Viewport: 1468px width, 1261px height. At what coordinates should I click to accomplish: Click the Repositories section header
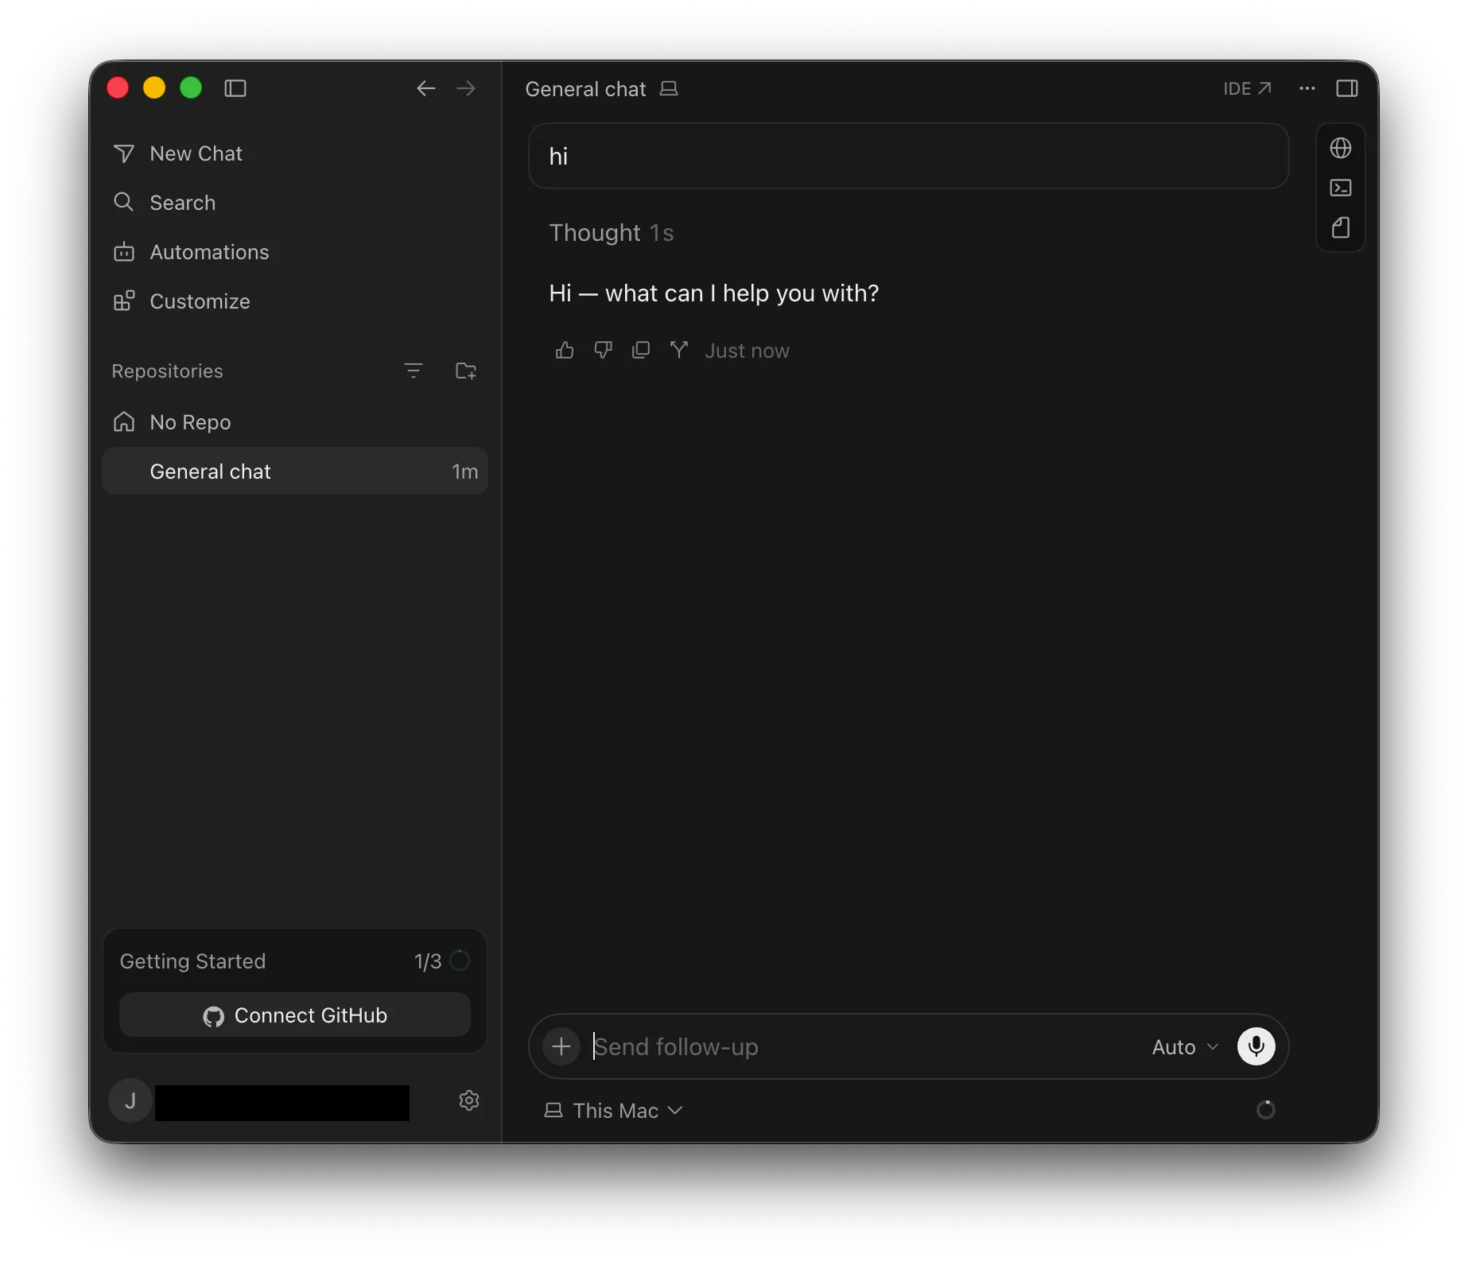point(167,371)
